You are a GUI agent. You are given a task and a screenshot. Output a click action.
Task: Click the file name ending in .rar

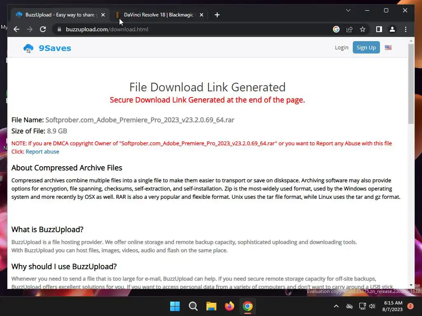tap(140, 120)
